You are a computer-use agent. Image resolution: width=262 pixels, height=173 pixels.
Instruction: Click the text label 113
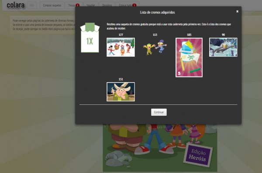coord(155,35)
